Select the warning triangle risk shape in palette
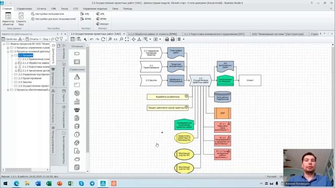Screen dimensions: 335x188 (x=77, y=77)
